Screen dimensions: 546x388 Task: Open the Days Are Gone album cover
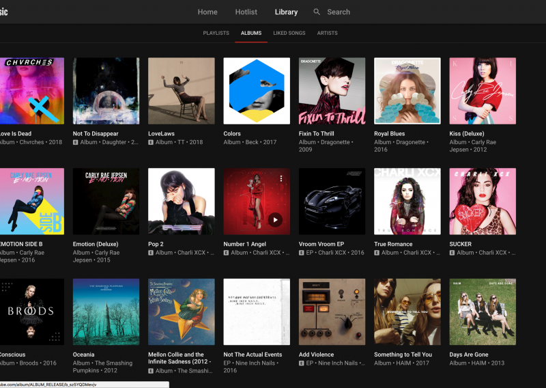pyautogui.click(x=483, y=311)
